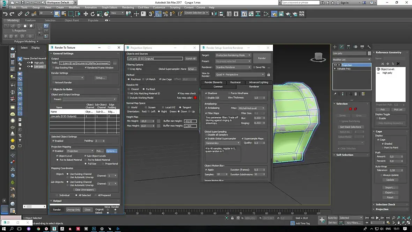Toggle the Angle Snap tool

(159, 14)
